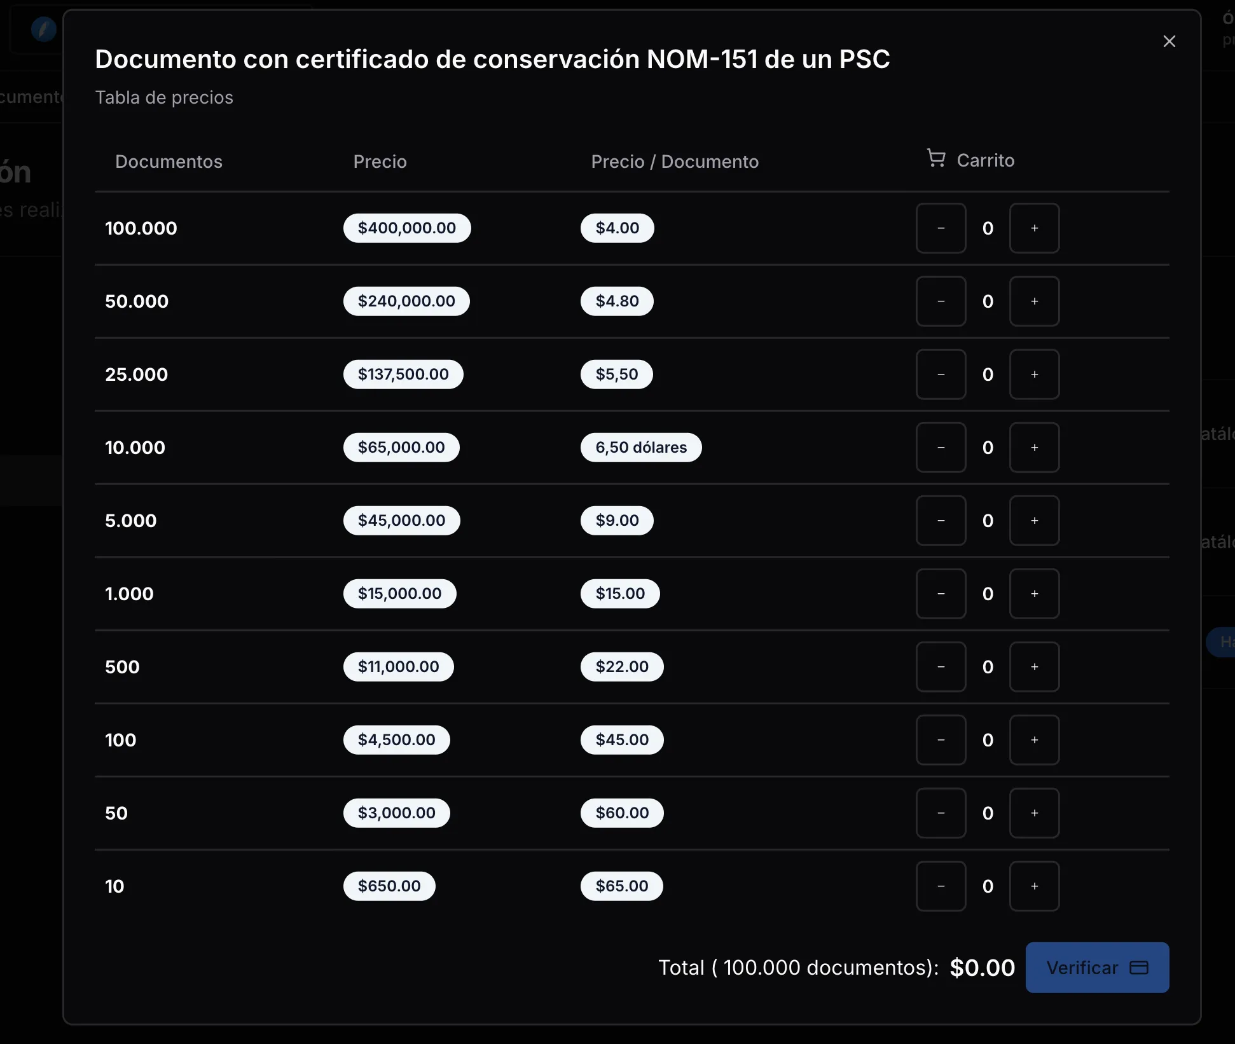Close the pricing table dialog

[x=1169, y=41]
